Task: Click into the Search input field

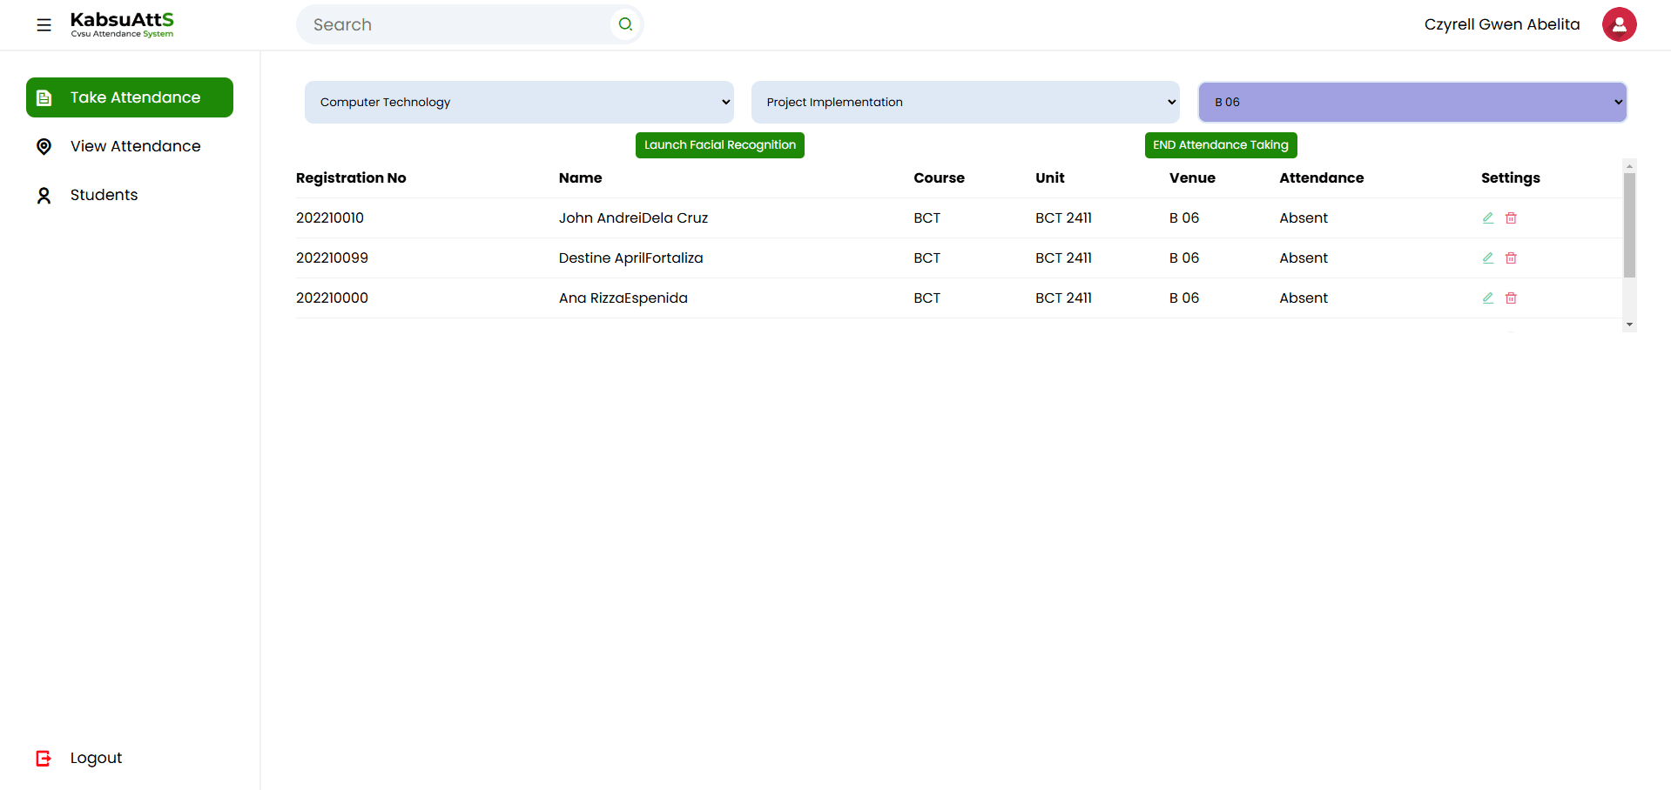Action: (x=457, y=25)
